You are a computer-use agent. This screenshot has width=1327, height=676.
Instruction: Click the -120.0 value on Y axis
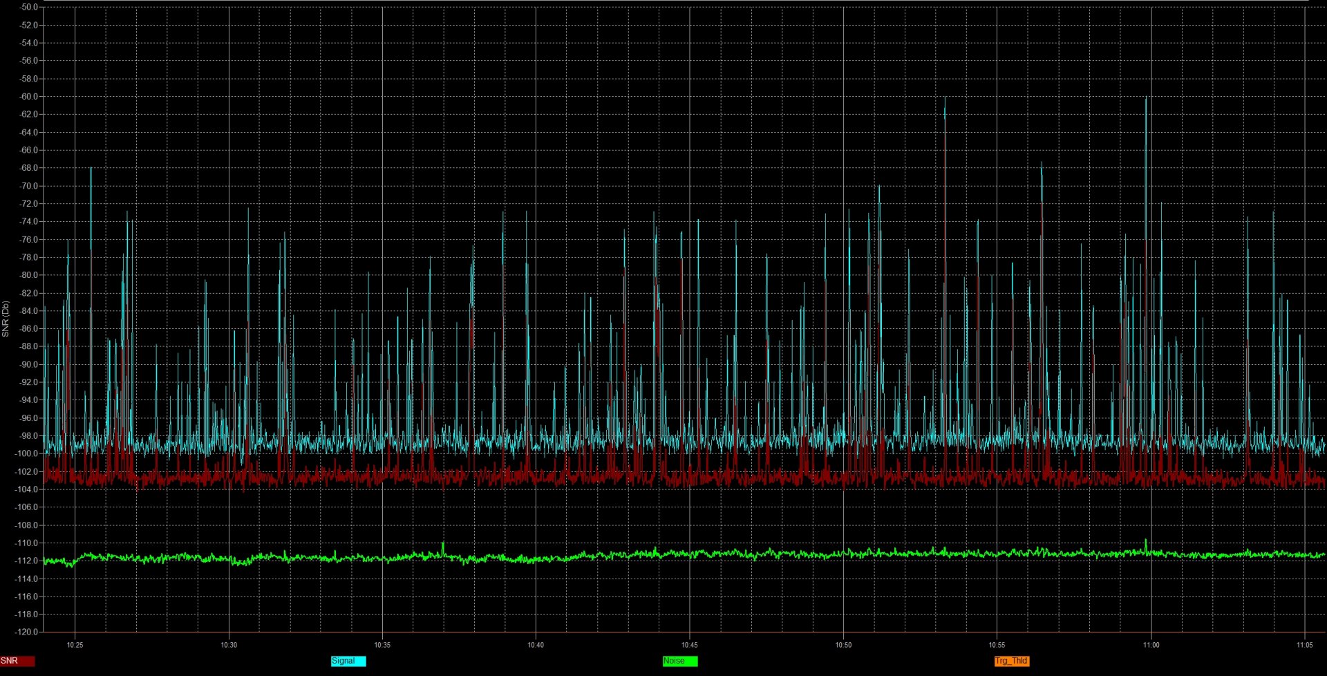pos(27,632)
